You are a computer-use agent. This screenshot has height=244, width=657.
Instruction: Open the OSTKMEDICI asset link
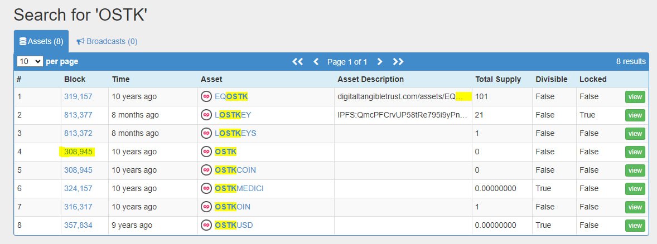point(239,189)
